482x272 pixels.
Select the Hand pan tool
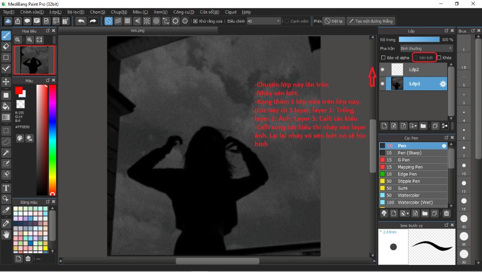tap(6, 235)
